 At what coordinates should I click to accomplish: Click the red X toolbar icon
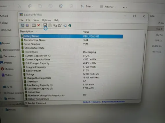39,25
